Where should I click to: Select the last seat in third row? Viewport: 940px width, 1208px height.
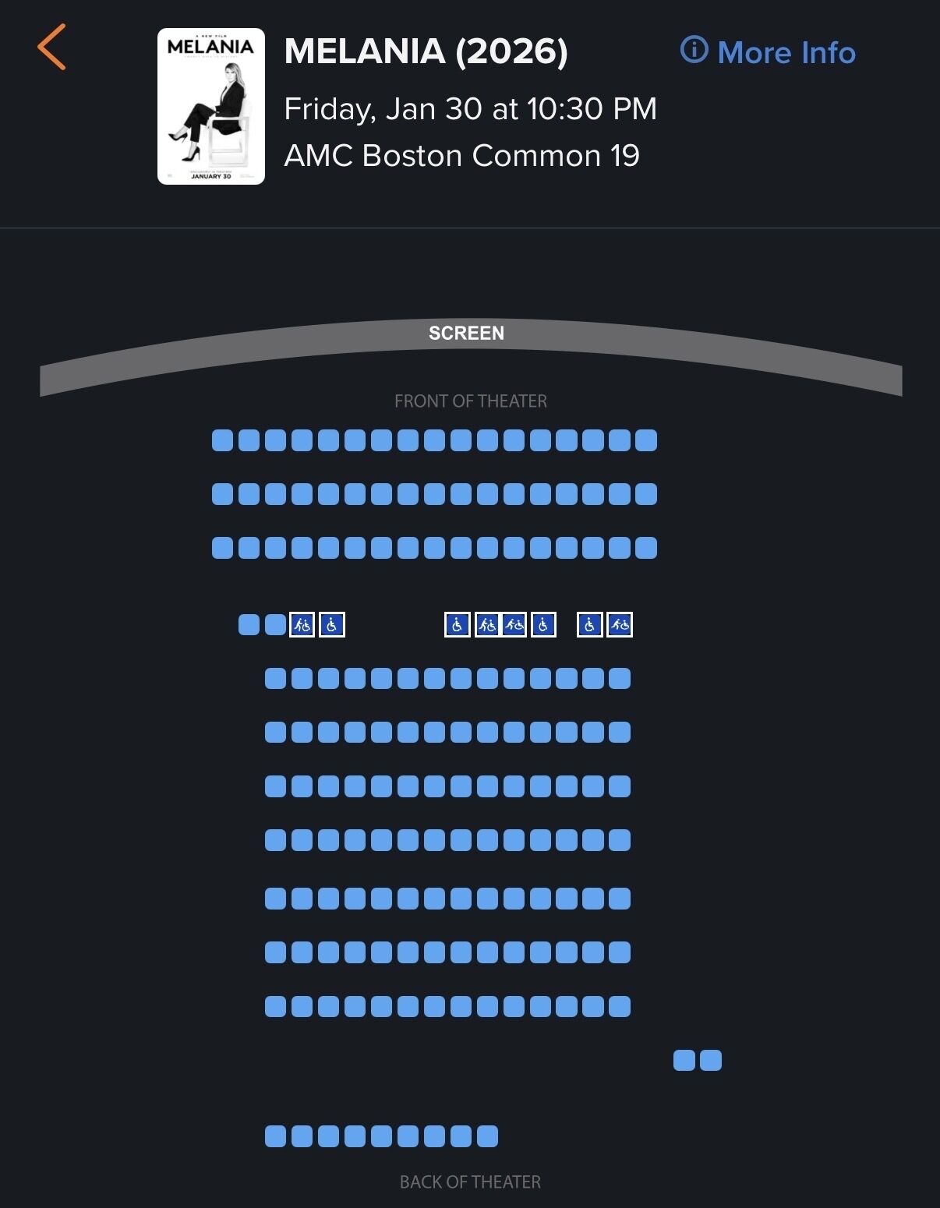tap(646, 548)
